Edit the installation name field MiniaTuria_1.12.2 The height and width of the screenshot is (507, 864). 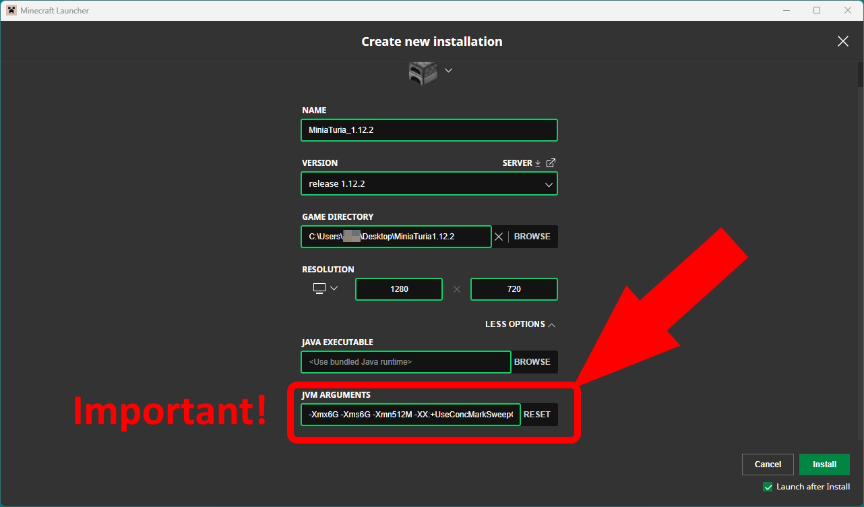pyautogui.click(x=429, y=130)
